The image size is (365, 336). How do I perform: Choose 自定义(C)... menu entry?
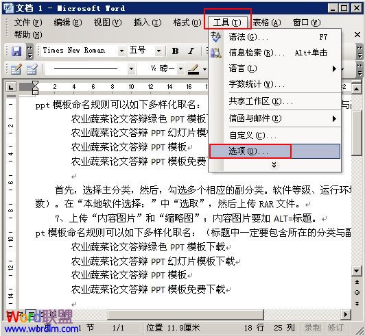(x=274, y=135)
